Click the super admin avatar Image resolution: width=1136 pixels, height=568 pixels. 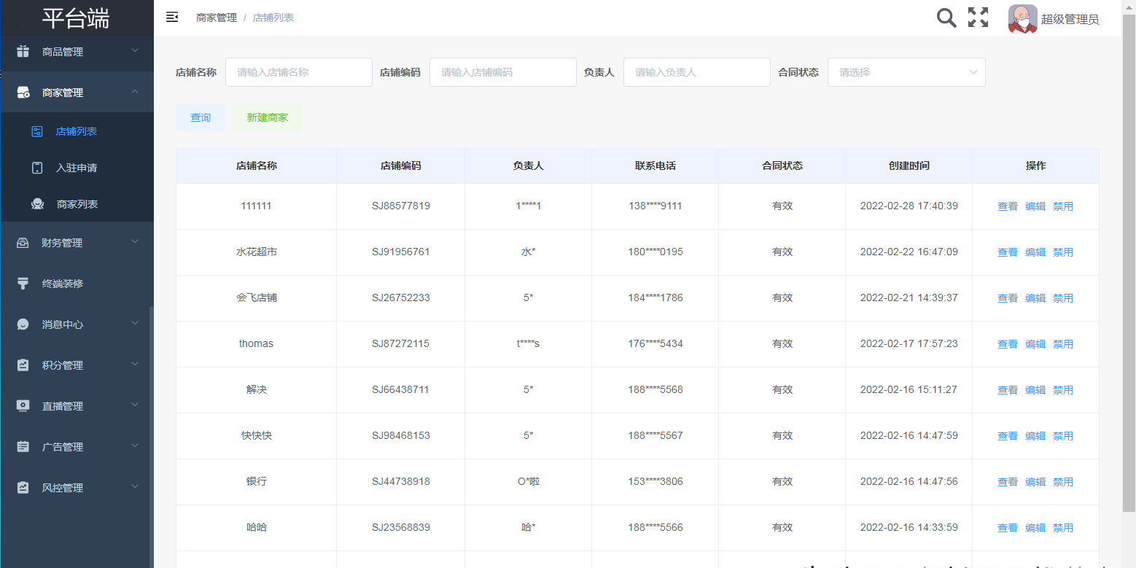[x=1022, y=19]
